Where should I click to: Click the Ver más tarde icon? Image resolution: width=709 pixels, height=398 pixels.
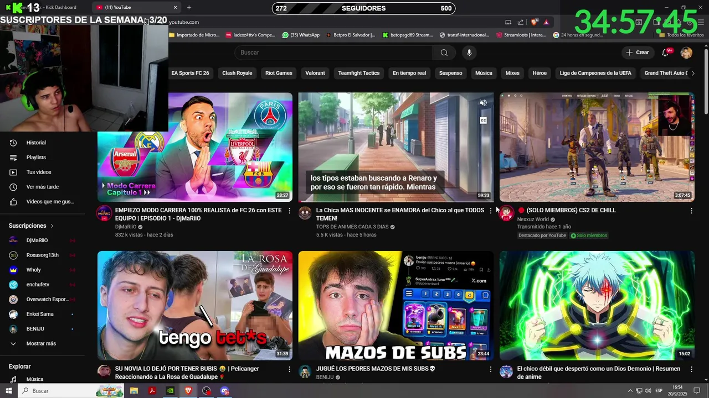point(13,187)
